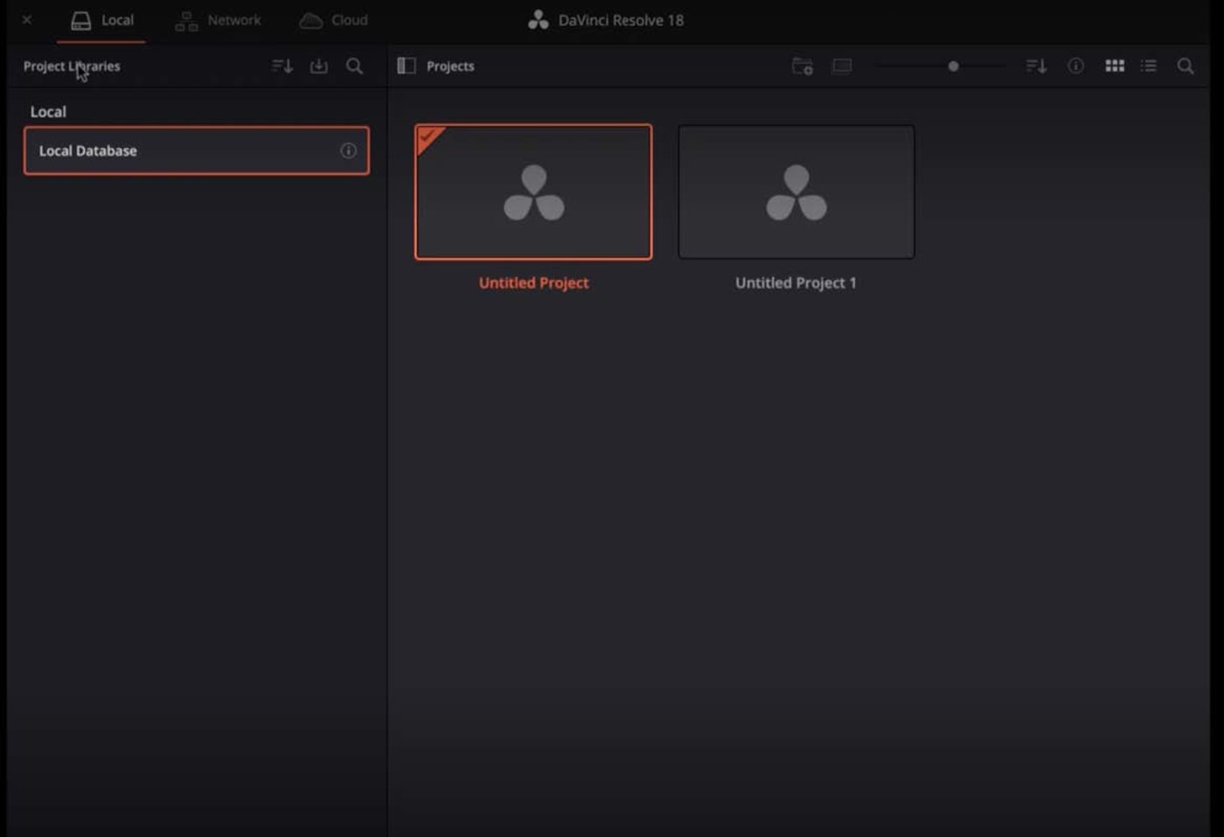This screenshot has height=837, width=1224.
Task: Toggle the project libraries sidebar panel
Action: [407, 66]
